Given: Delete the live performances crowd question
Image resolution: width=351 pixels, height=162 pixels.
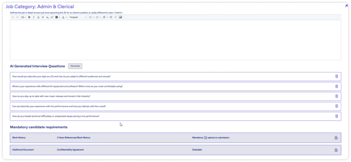Looking at the screenshot, I should [336, 106].
